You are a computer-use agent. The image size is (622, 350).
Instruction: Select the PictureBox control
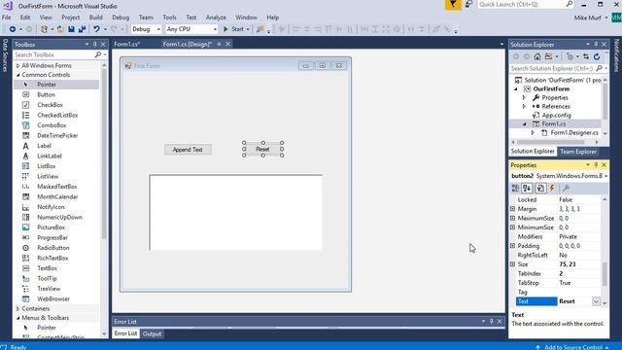pos(51,227)
